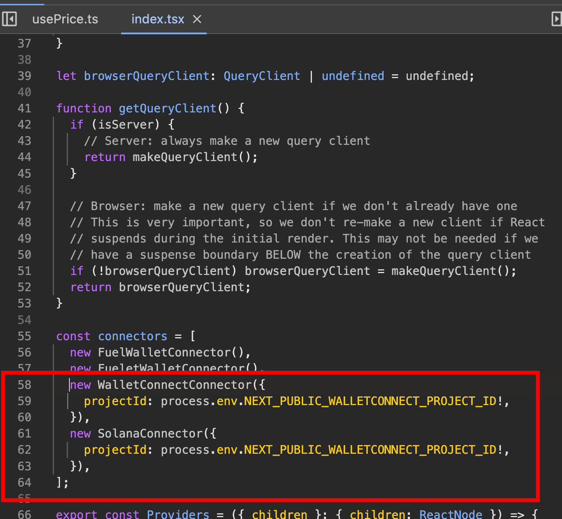562x519 pixels.
Task: Click line number 62 in gutter
Action: 25,450
